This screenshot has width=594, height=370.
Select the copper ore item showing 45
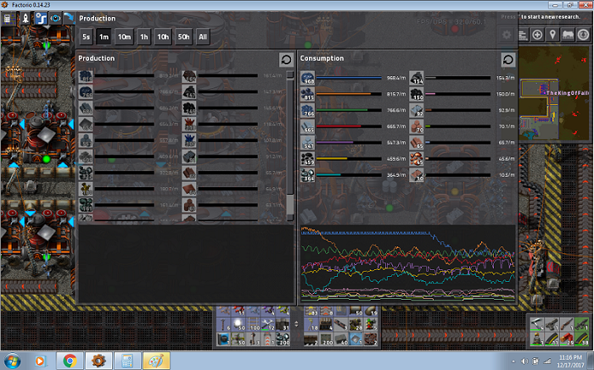click(x=417, y=158)
